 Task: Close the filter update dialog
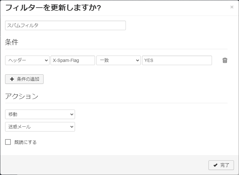(x=232, y=7)
